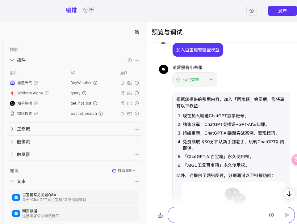Open the WeChat image thumbnail in reply
Screen dimensions: 297x224
tap(234, 194)
